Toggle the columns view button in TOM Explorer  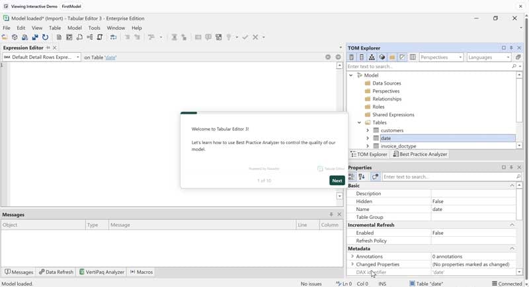tap(413, 58)
